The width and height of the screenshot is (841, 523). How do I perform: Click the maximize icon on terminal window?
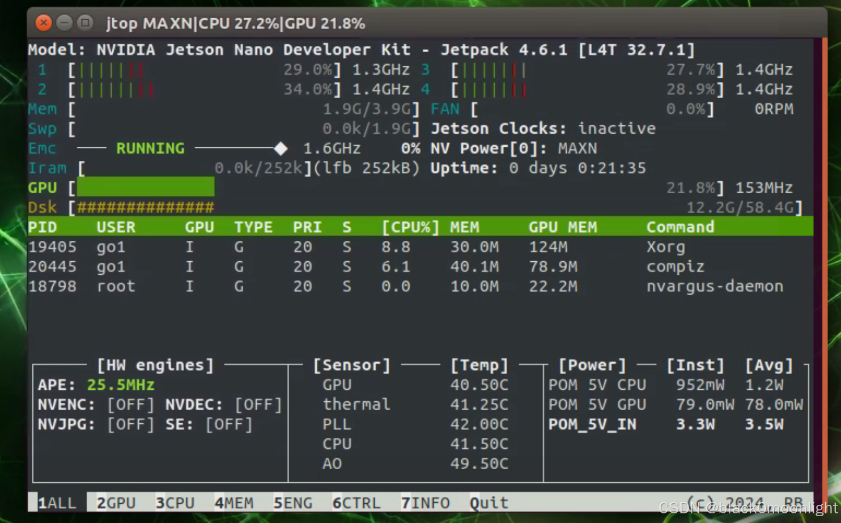click(x=86, y=23)
